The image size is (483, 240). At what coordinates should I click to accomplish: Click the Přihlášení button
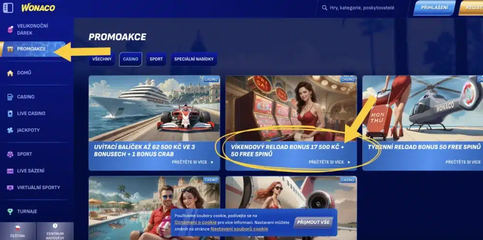pyautogui.click(x=434, y=8)
